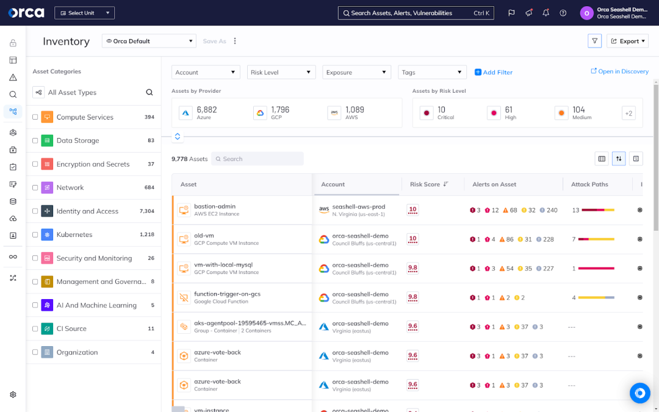Open the vm-with-local-mysql asset
This screenshot has height=412, width=659.
click(x=223, y=264)
